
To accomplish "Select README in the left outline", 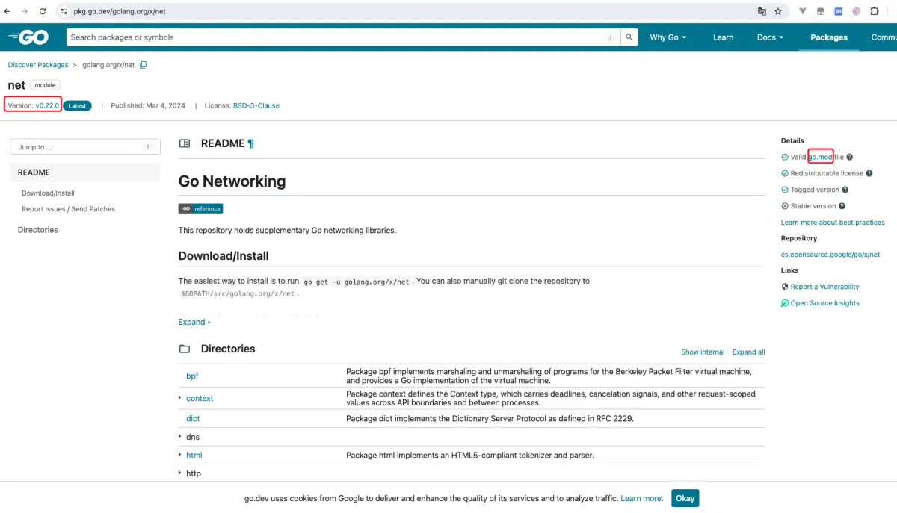I will tap(85, 172).
